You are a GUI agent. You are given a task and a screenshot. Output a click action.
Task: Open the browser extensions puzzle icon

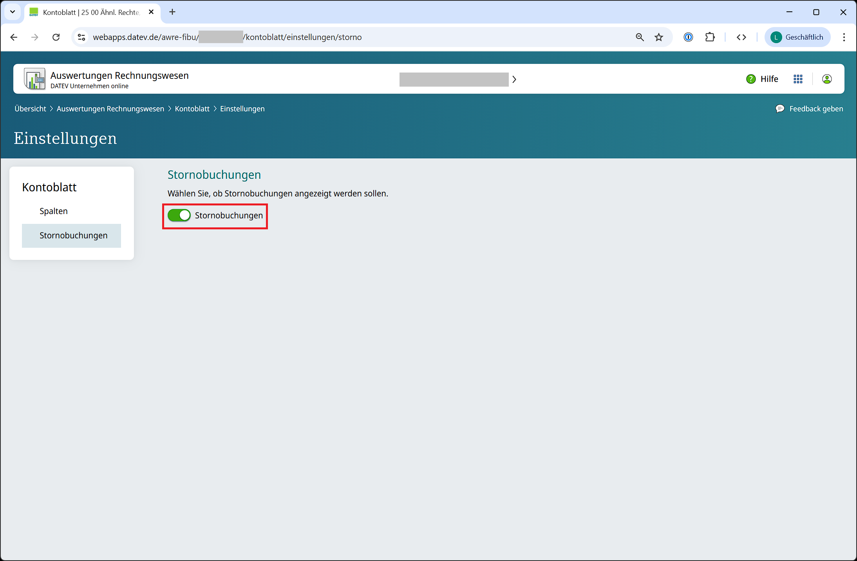point(710,37)
